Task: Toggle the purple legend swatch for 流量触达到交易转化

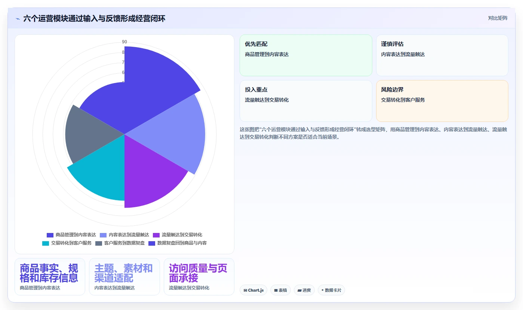Action: 156,235
